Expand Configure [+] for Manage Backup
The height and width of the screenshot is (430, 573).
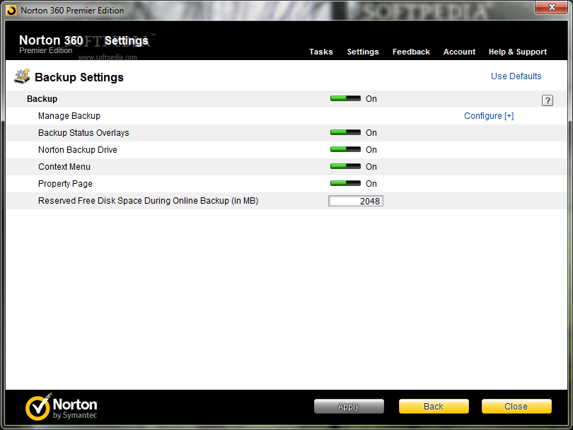tap(489, 116)
